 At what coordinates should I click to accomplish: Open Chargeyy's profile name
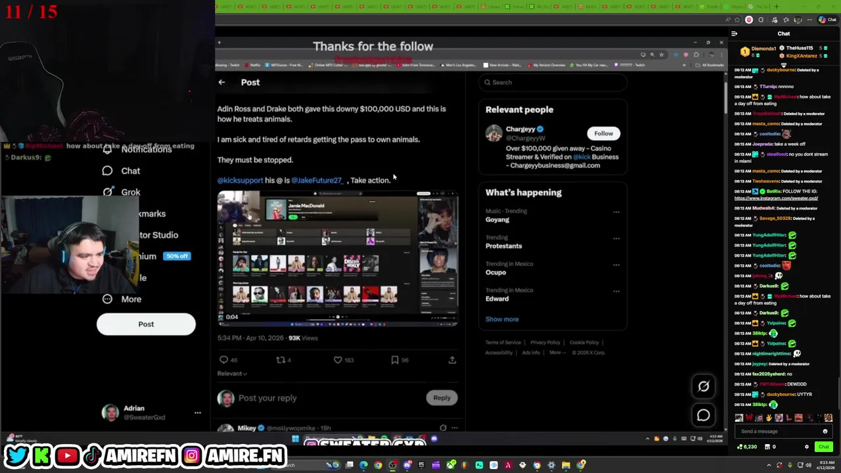click(520, 129)
